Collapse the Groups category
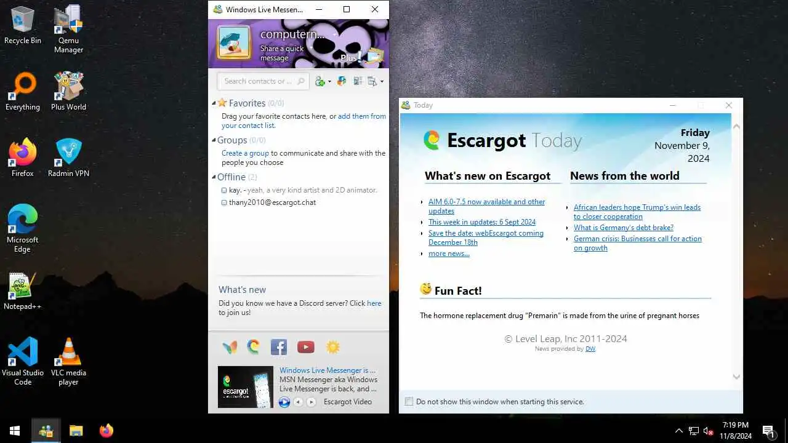The height and width of the screenshot is (443, 788). (214, 140)
